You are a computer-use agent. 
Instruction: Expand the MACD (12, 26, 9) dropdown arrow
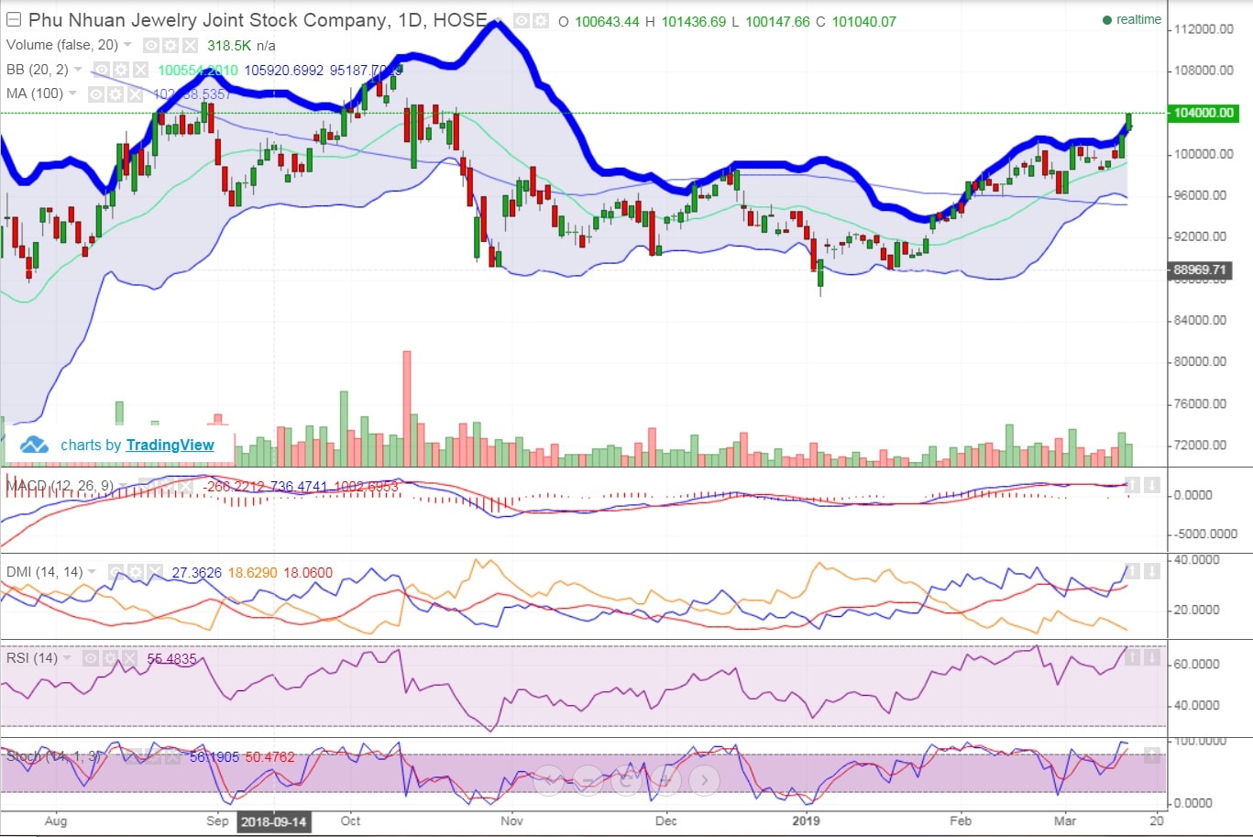pyautogui.click(x=123, y=486)
